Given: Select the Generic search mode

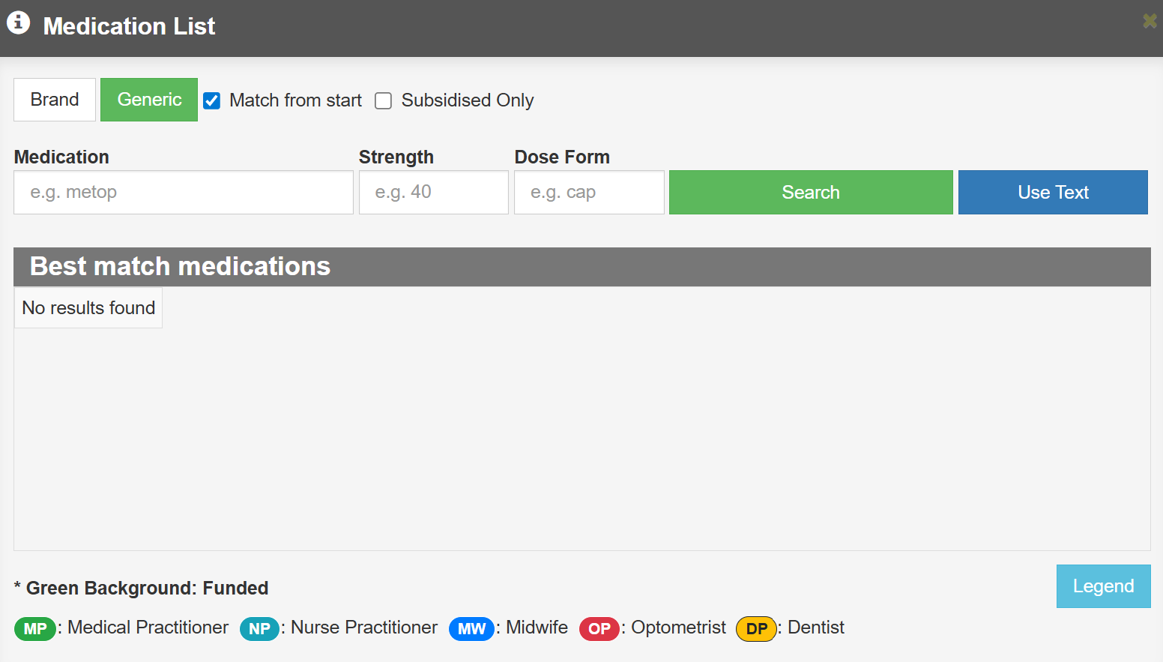Looking at the screenshot, I should pyautogui.click(x=149, y=100).
